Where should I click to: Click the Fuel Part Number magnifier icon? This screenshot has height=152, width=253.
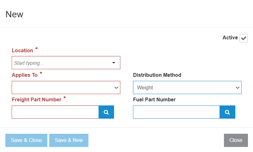pyautogui.click(x=227, y=112)
